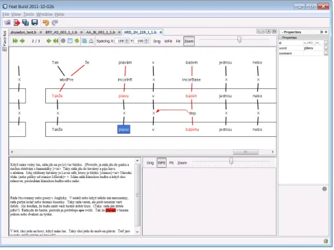Image resolution: width=334 pixels, height=250 pixels.
Task: Click the save all icon
Action: coord(25,23)
